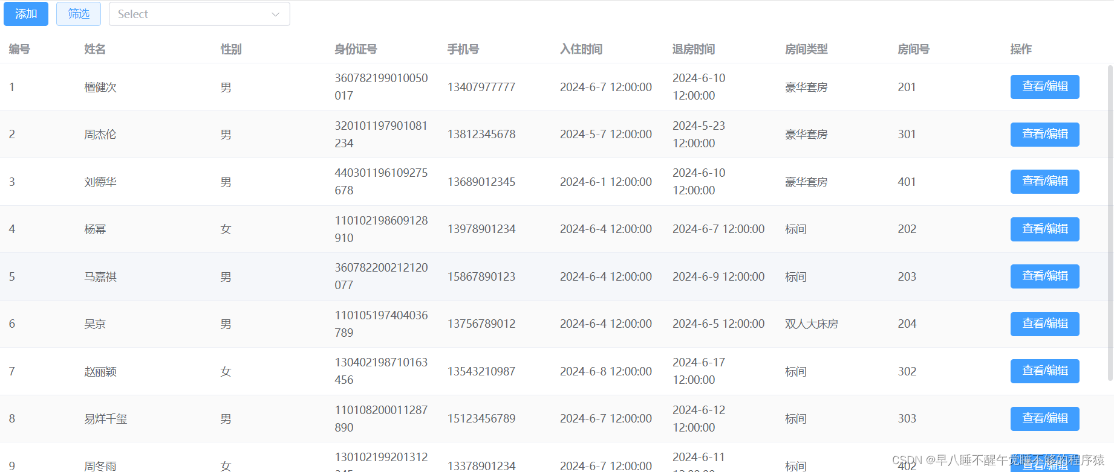Click phone number 13407977777
1114x472 pixels.
(481, 87)
